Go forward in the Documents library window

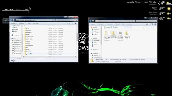pos(93,21)
